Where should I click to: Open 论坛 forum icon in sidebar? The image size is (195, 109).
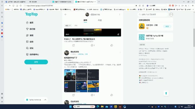(27, 48)
